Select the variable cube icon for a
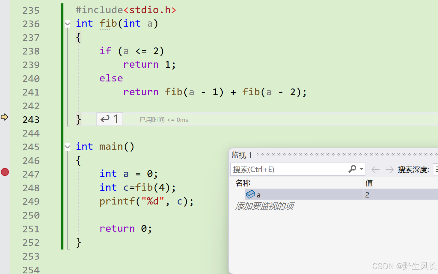 [x=251, y=194]
